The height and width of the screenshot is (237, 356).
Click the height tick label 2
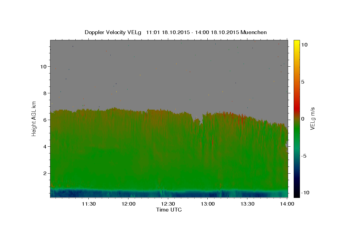pos(45,173)
